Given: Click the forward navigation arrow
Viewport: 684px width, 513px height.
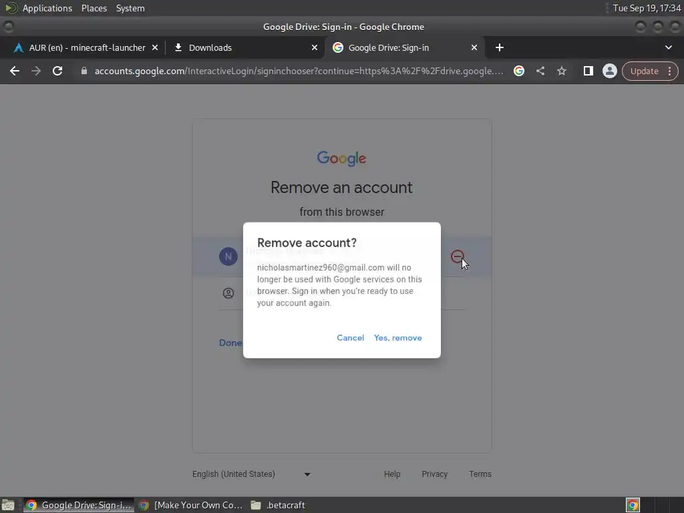Looking at the screenshot, I should tap(36, 71).
